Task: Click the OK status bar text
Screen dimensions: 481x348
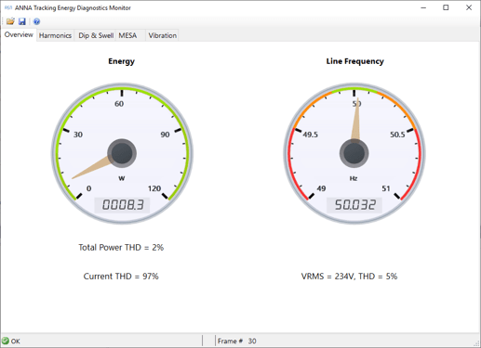Action: click(x=16, y=342)
